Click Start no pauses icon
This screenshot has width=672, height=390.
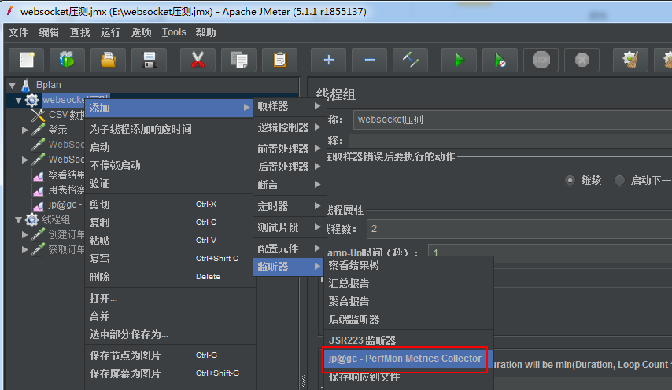pos(500,60)
